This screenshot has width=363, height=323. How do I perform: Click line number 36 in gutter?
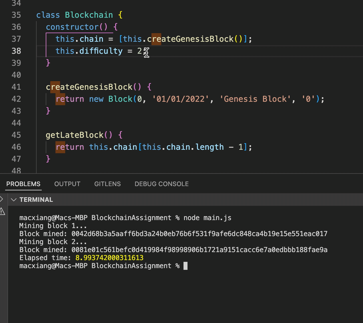tap(16, 27)
